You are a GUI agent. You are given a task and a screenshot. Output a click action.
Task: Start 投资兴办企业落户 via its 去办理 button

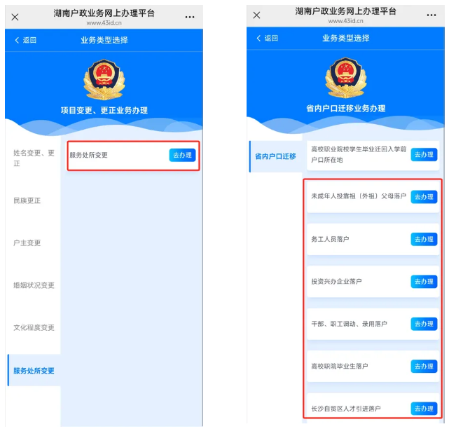tap(424, 282)
